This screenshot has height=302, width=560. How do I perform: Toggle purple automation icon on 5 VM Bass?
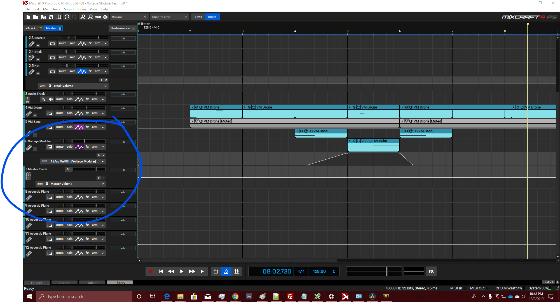click(79, 127)
